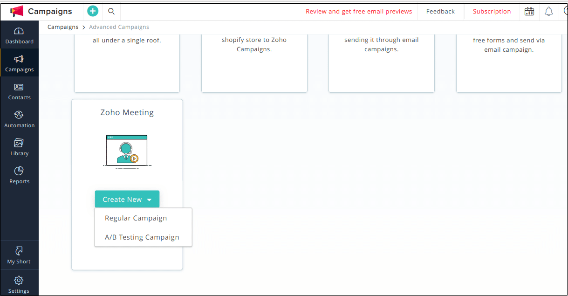
Task: Open the calendar icon in top bar
Action: [x=529, y=11]
